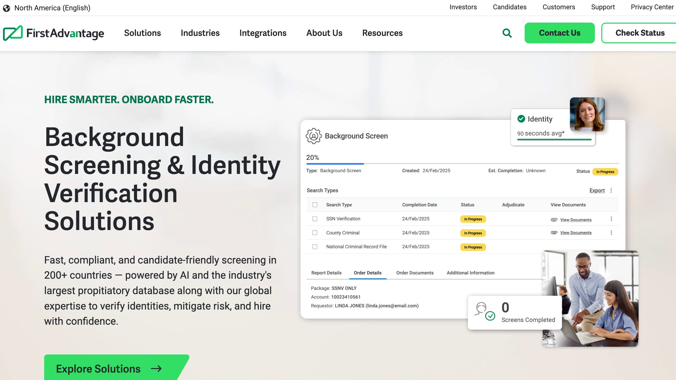The image size is (676, 380).
Task: Switch to the Report Details tab
Action: click(x=326, y=273)
